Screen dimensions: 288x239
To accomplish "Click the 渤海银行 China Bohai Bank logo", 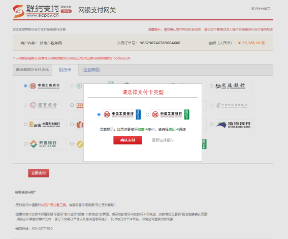I will [x=233, y=125].
